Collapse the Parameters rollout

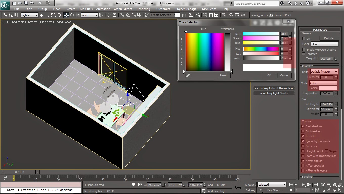[x=320, y=30]
